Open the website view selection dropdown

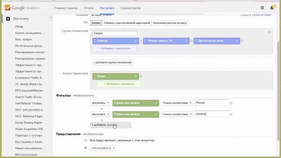click(103, 148)
